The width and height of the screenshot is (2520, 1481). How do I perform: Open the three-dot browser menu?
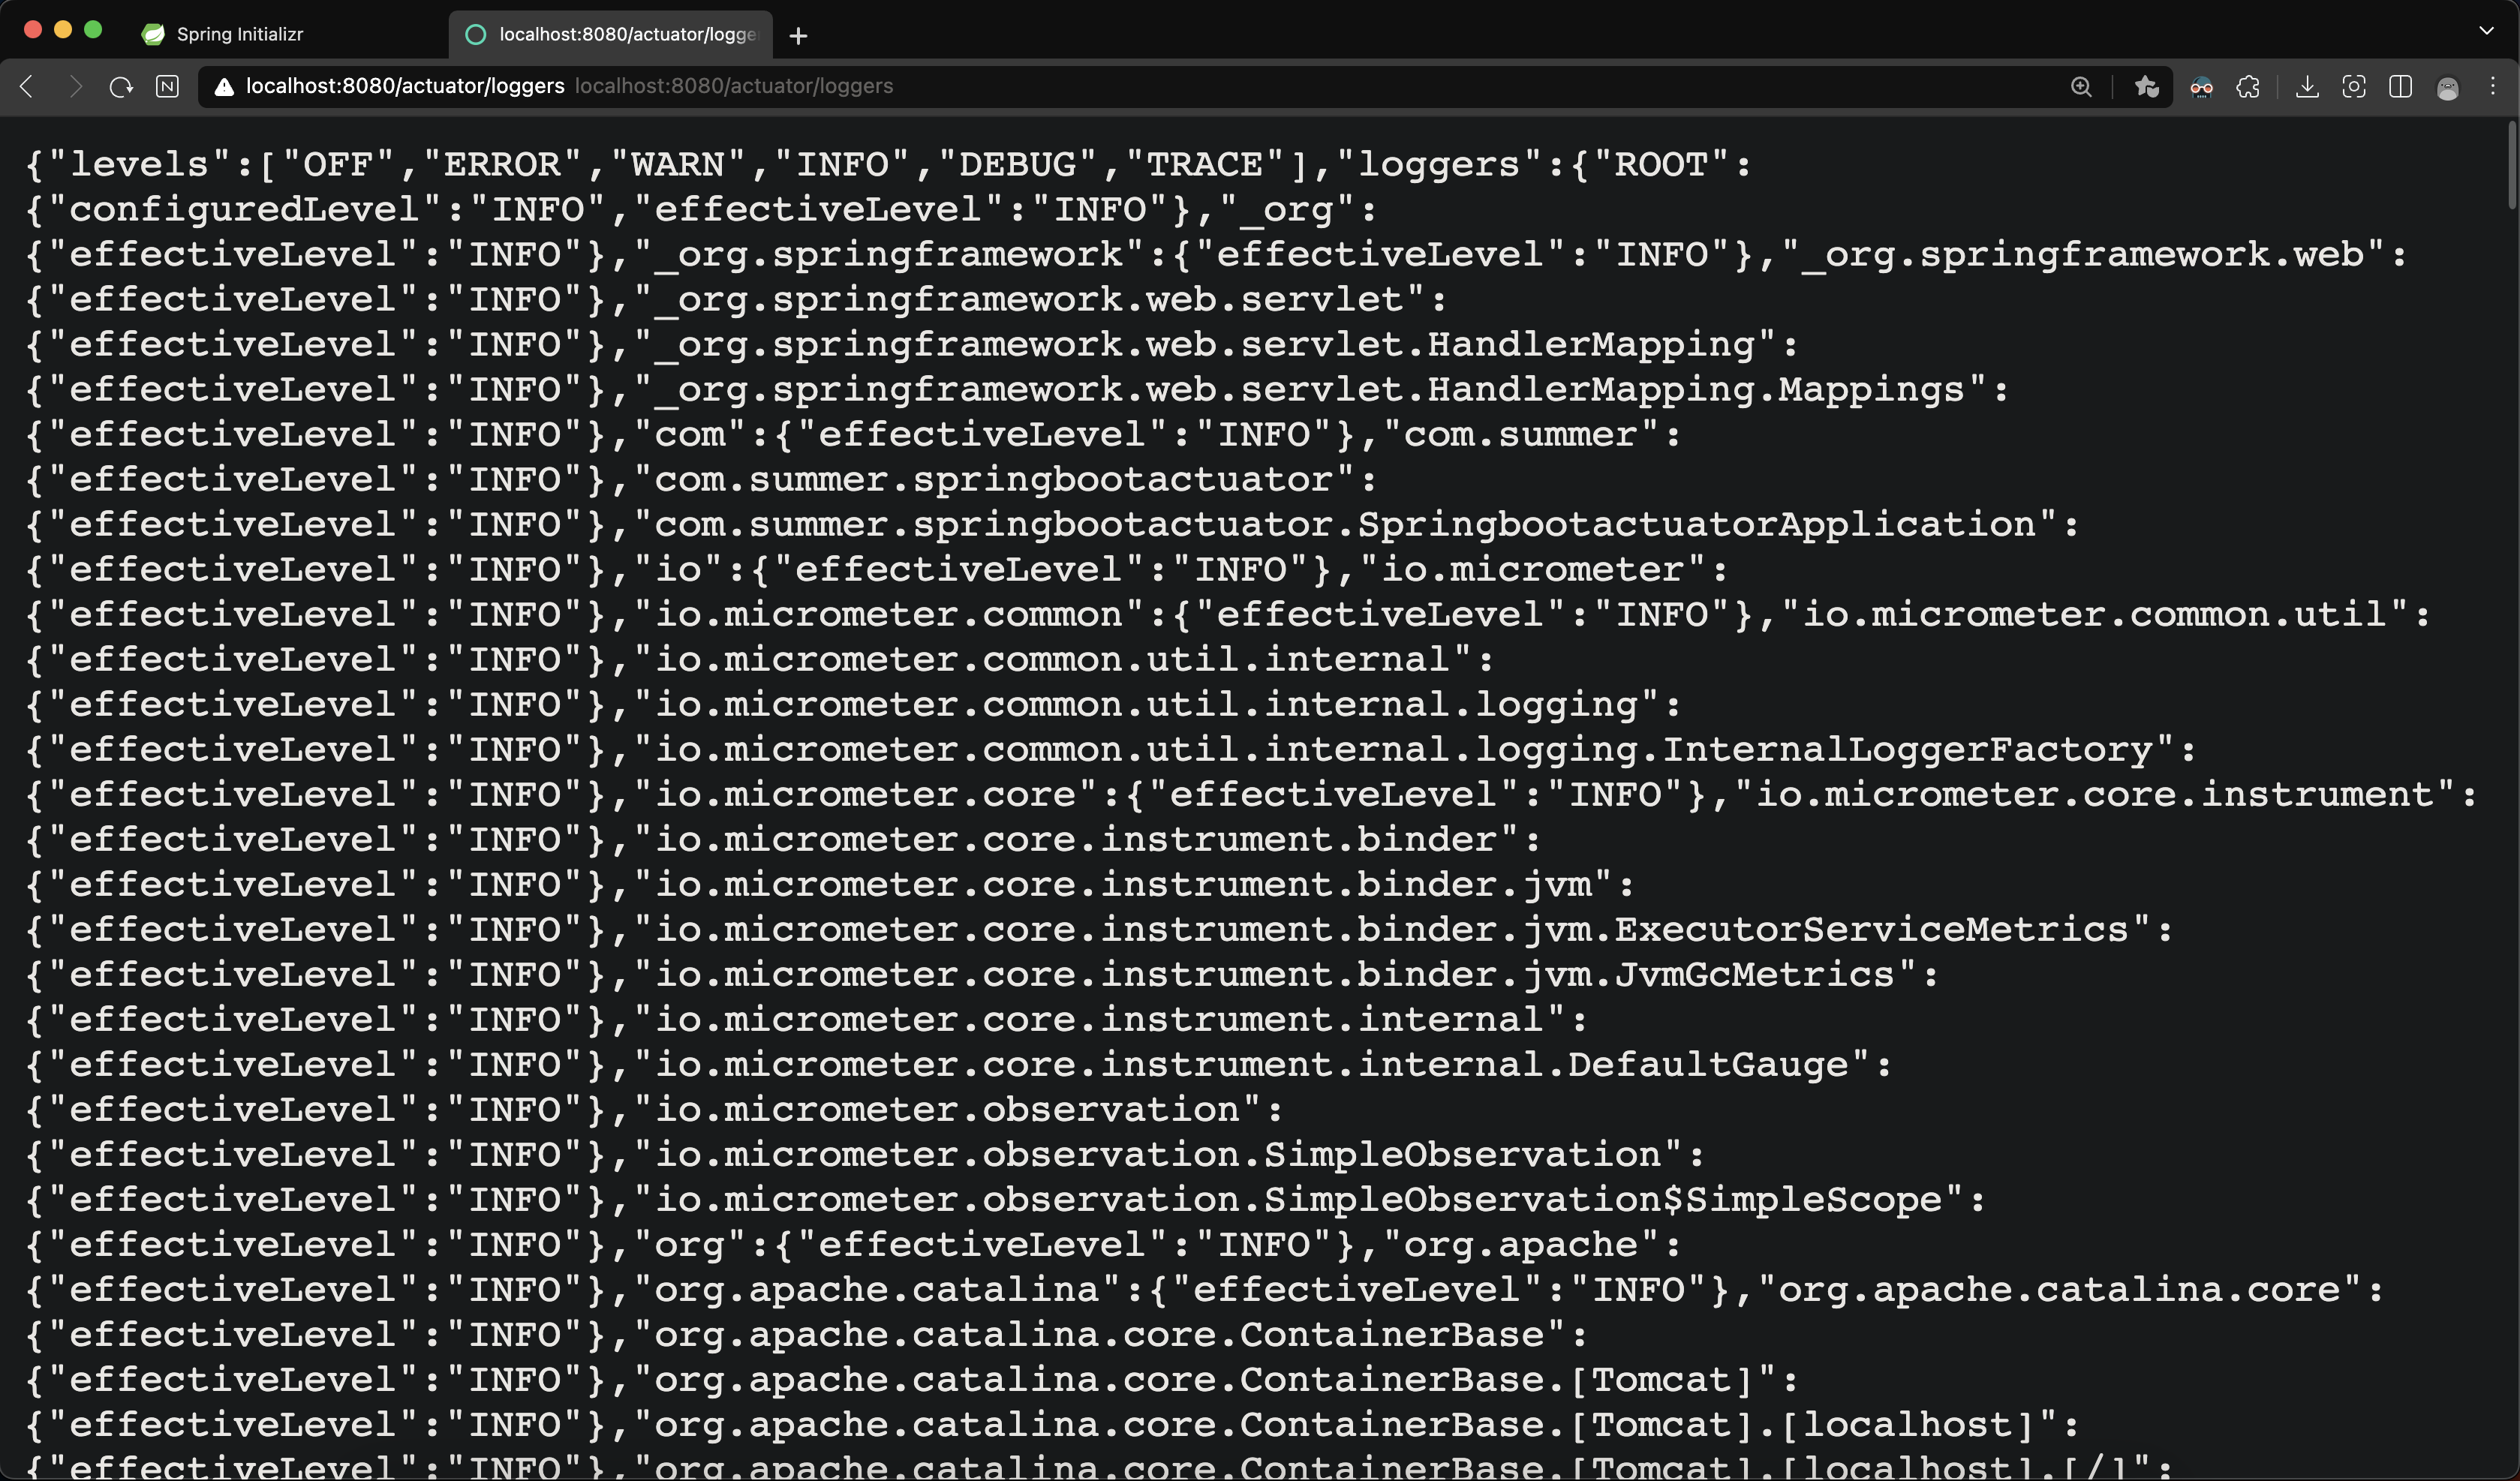2493,87
